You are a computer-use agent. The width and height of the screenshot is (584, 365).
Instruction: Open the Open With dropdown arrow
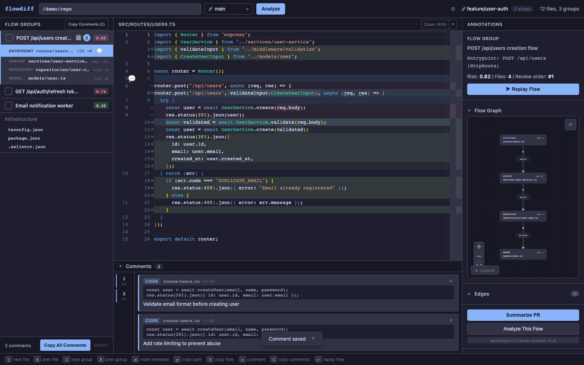(453, 24)
